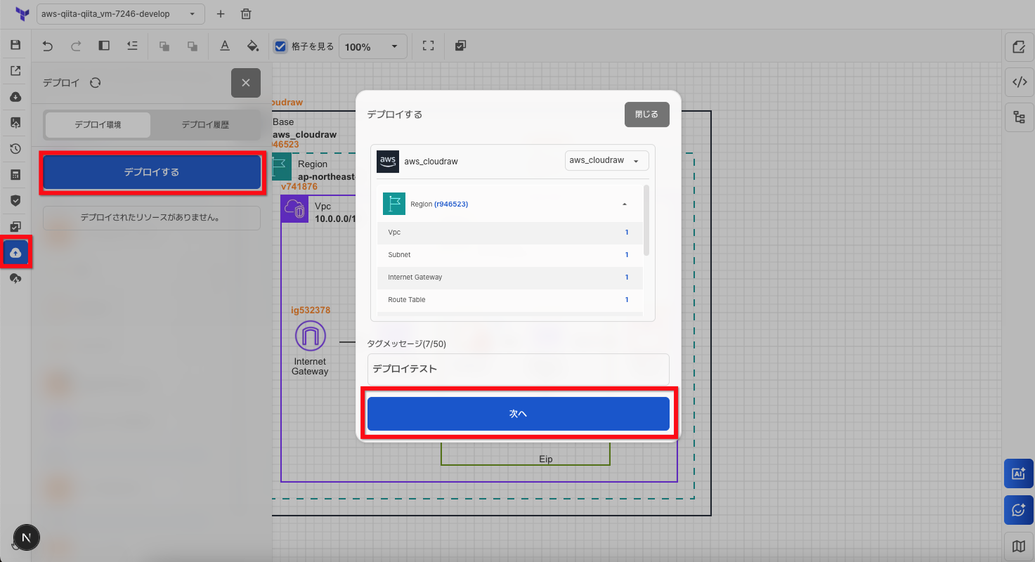Image resolution: width=1035 pixels, height=562 pixels.
Task: Click the Region flag icon on canvas
Action: point(281,166)
